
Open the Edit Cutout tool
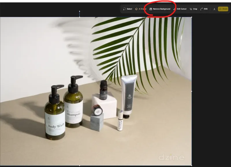point(180,9)
